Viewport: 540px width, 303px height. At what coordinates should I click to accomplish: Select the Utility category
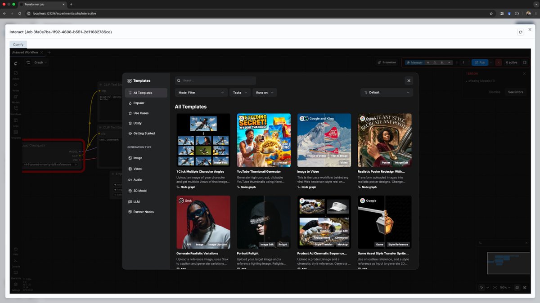(x=146, y=123)
